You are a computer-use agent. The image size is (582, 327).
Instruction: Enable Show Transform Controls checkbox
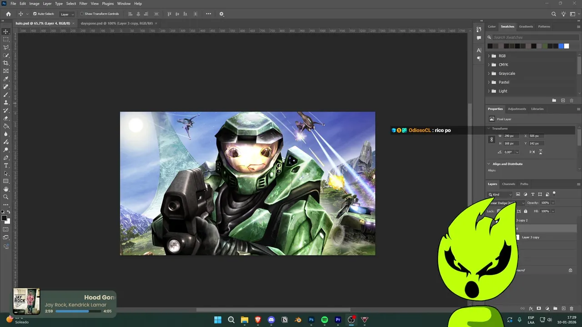[82, 14]
